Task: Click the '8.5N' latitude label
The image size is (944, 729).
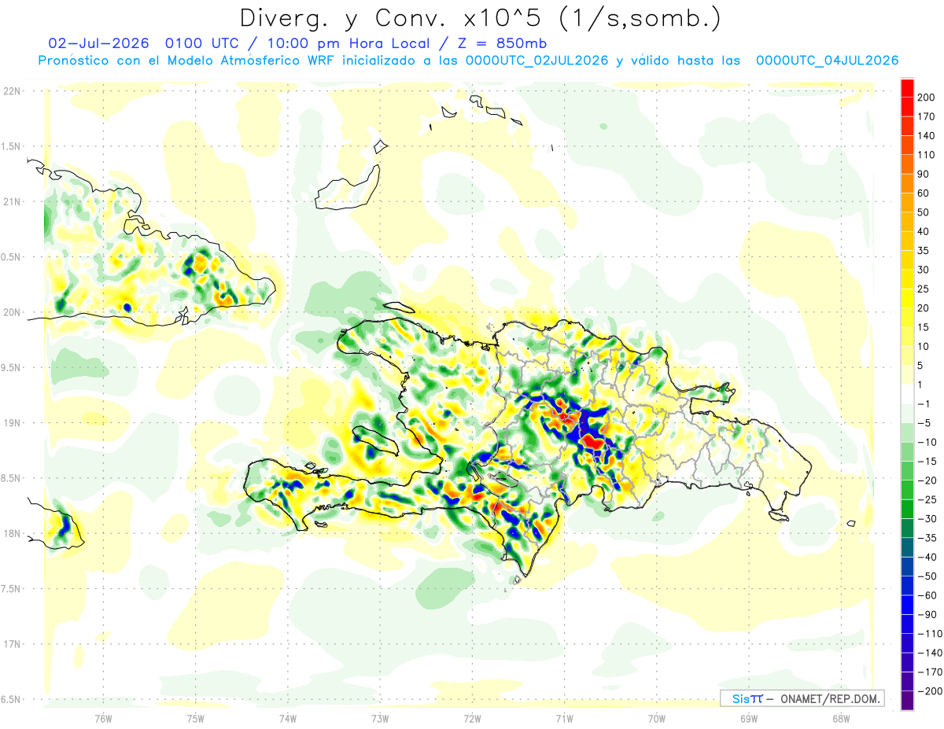Action: (x=12, y=478)
